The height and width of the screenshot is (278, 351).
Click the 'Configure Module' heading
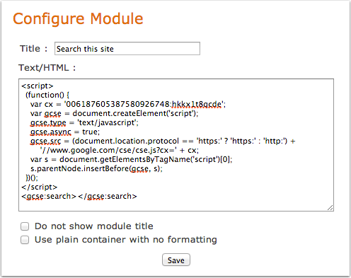pyautogui.click(x=78, y=19)
